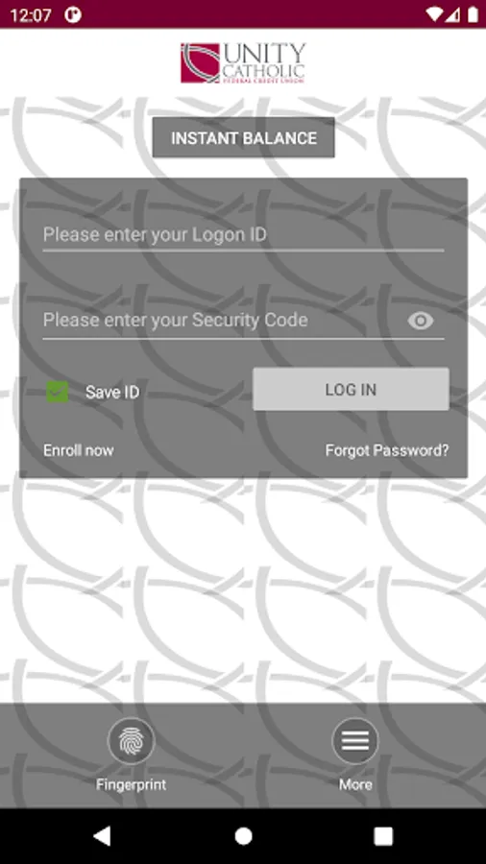Image resolution: width=486 pixels, height=864 pixels.
Task: Uncheck the Save ID checkbox
Action: [x=58, y=392]
